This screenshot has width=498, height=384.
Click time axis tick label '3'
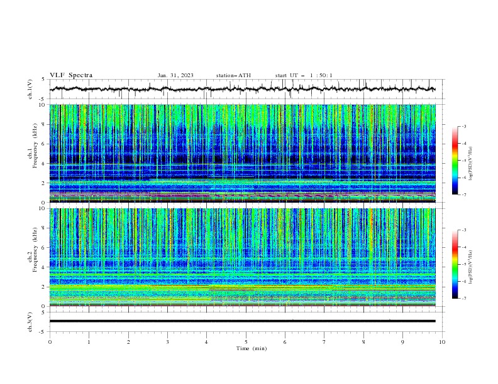coord(167,342)
